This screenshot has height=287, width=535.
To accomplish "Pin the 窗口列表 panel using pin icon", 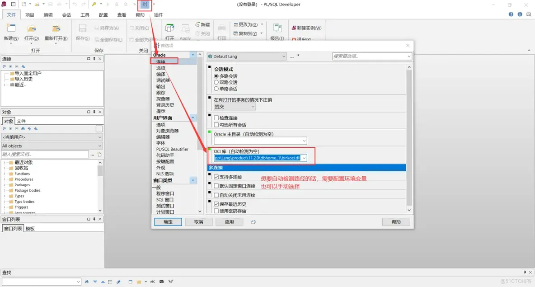I will (x=94, y=219).
